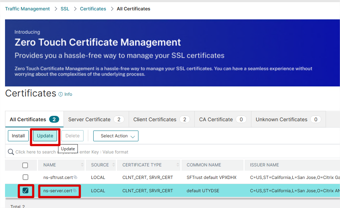Click the Zero Touch Certificate Management banner
The width and height of the screenshot is (340, 208).
click(x=173, y=53)
